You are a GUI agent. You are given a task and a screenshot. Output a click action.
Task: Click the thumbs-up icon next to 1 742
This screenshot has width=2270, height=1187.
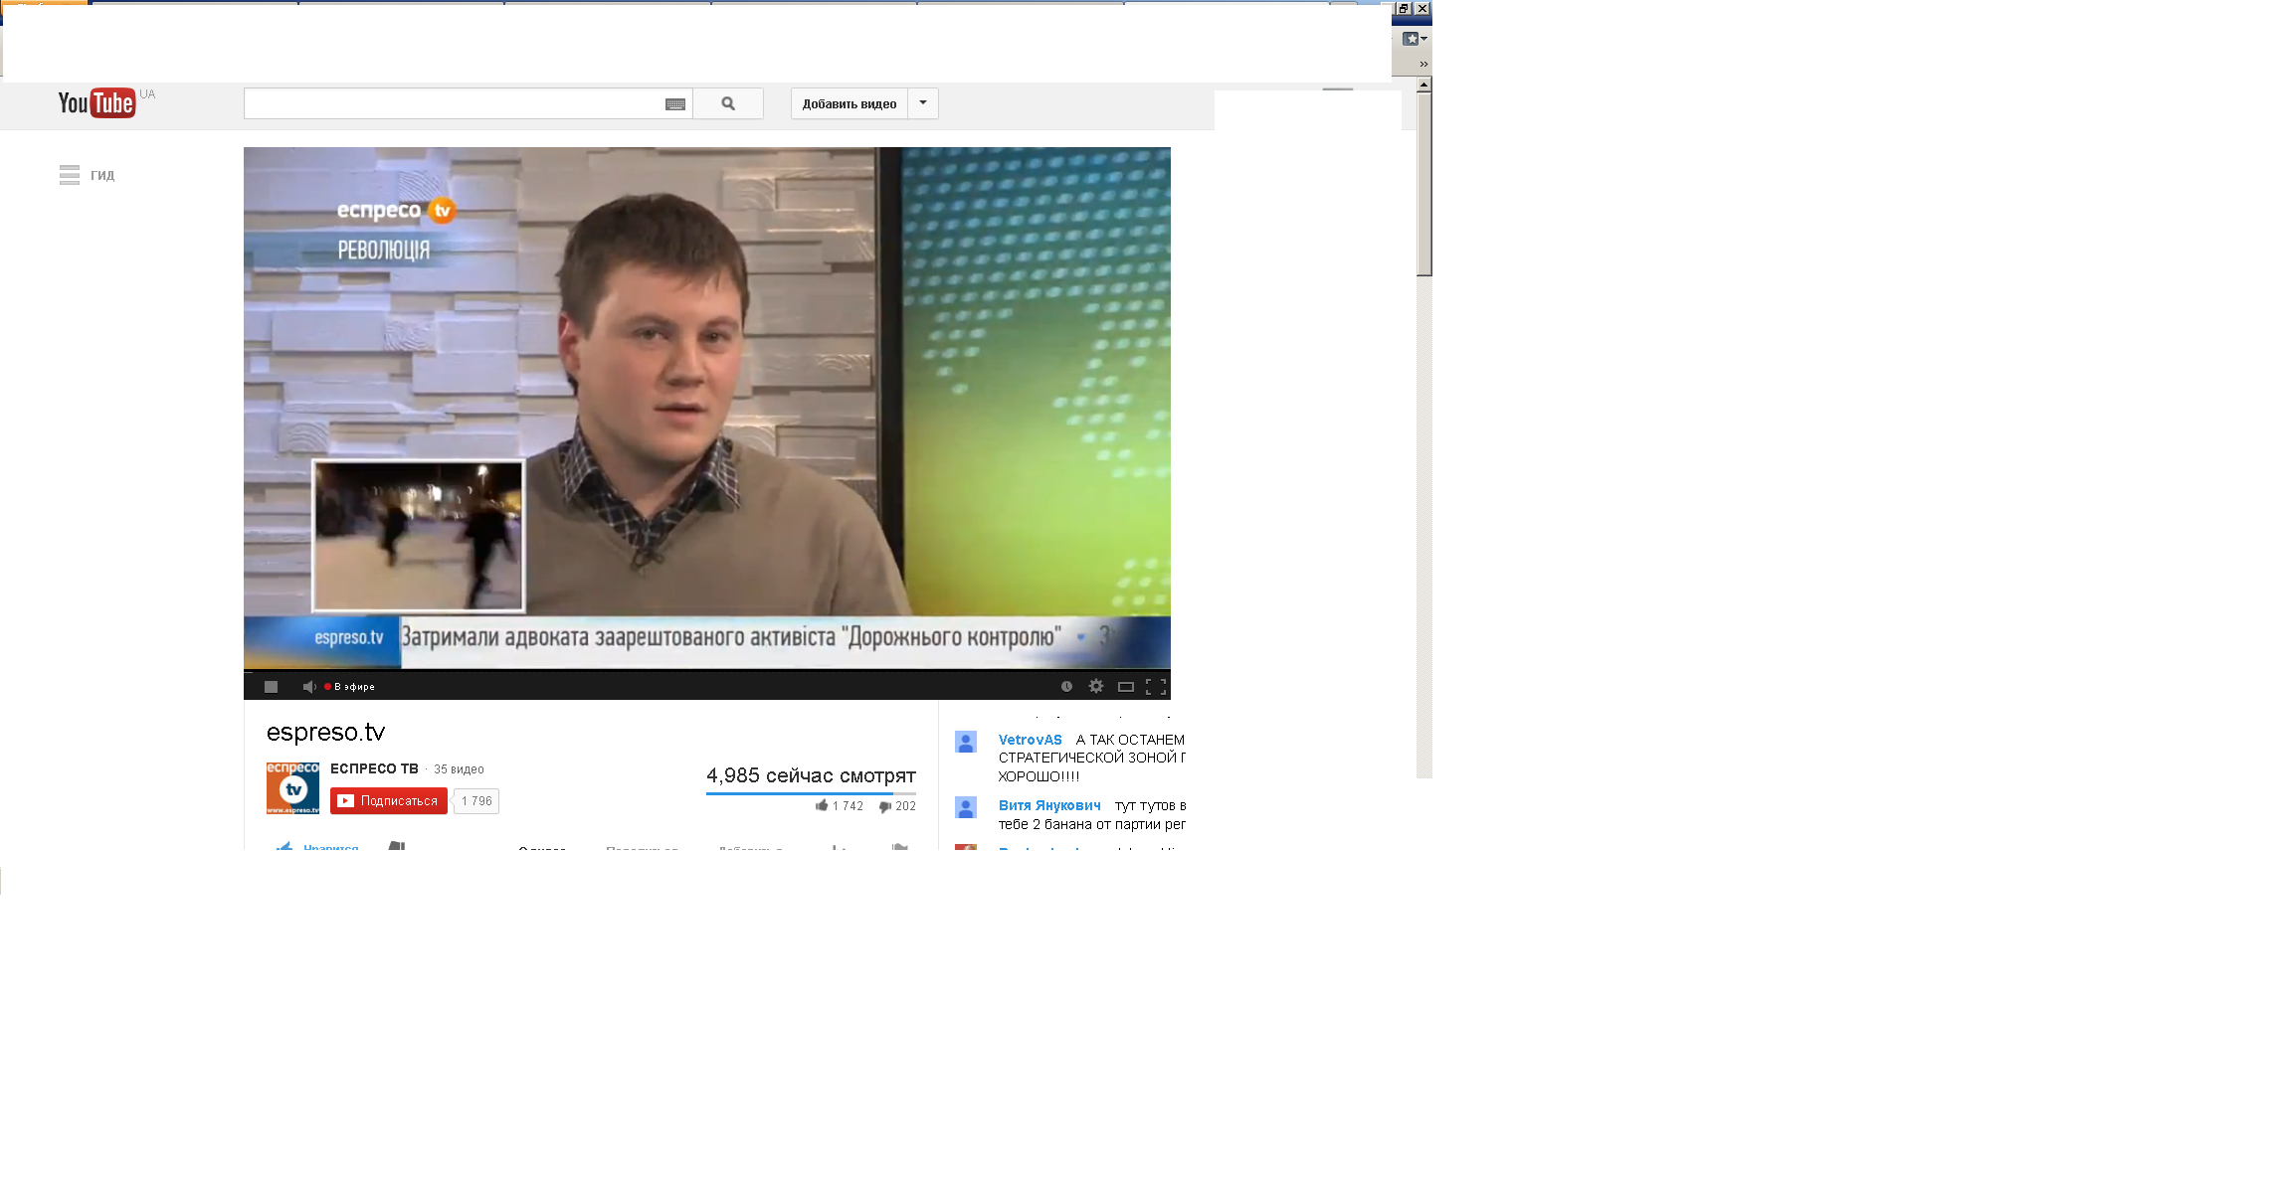point(822,805)
